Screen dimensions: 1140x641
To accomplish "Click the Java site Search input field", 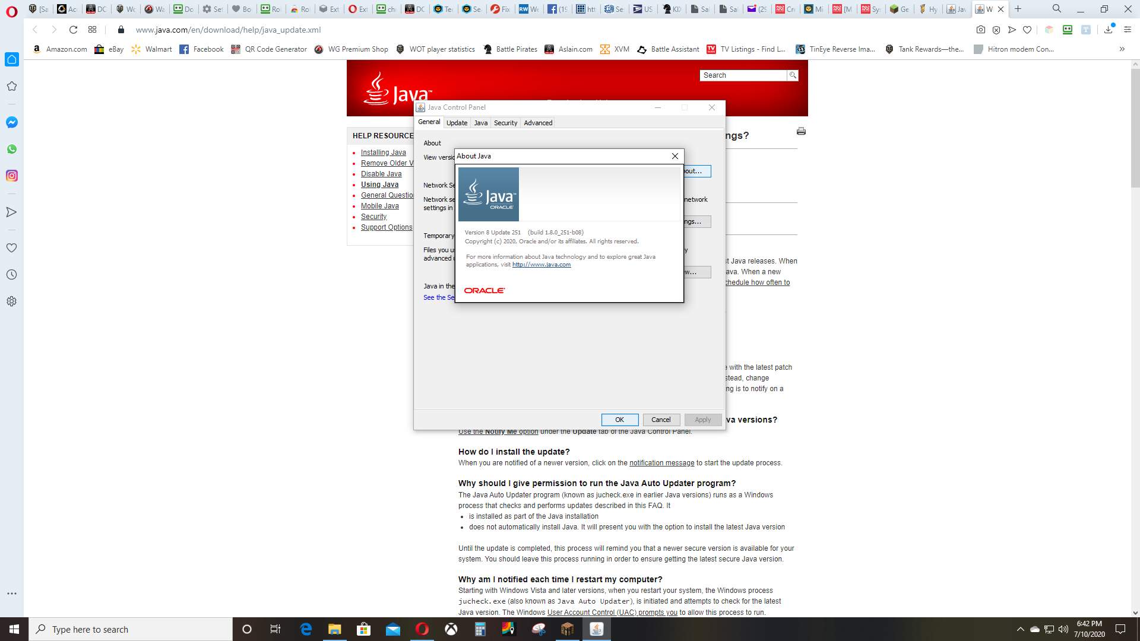I will click(743, 75).
